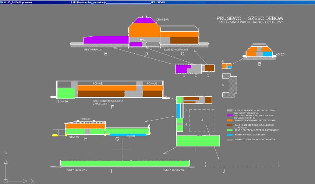Select the letter A beside the hatched plan shape
This screenshot has height=184, width=315.
(x=223, y=85)
